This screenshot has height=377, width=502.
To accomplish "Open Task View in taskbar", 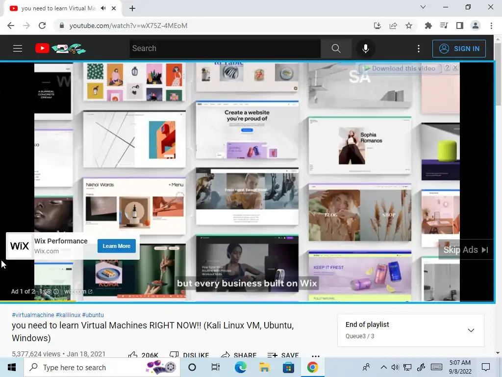I will pos(216,367).
